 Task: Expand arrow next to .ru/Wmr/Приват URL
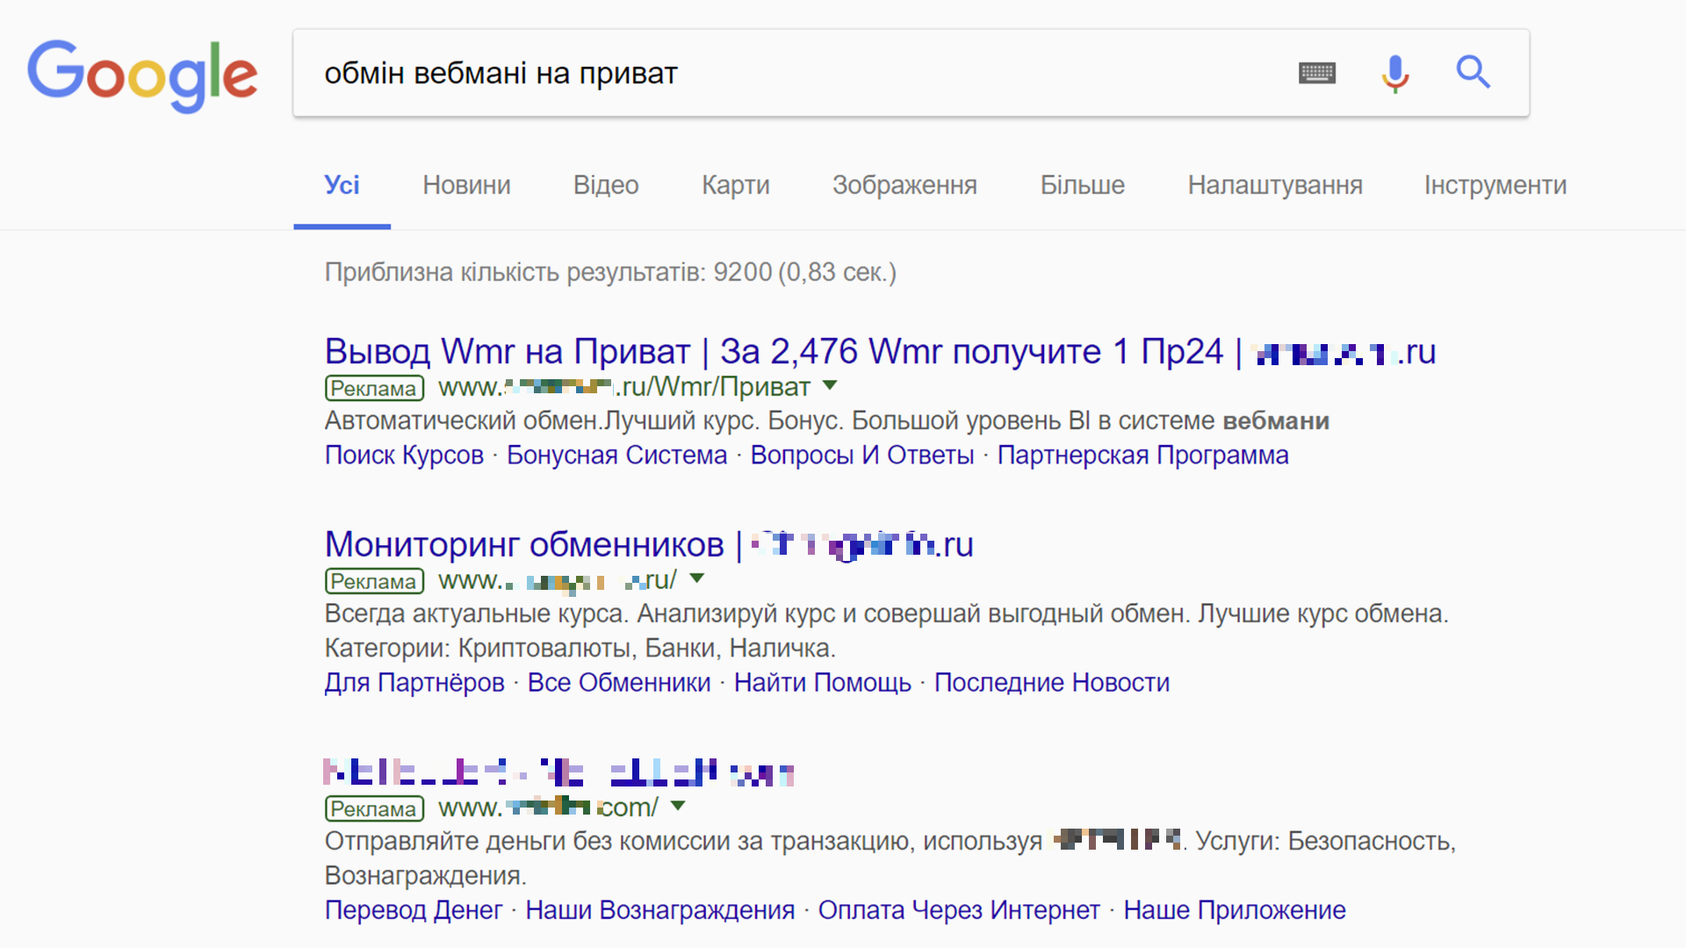[x=830, y=385]
